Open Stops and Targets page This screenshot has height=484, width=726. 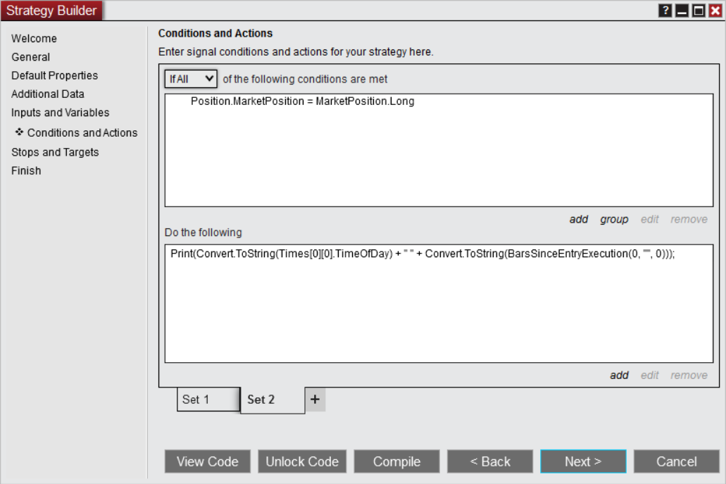[x=55, y=152]
